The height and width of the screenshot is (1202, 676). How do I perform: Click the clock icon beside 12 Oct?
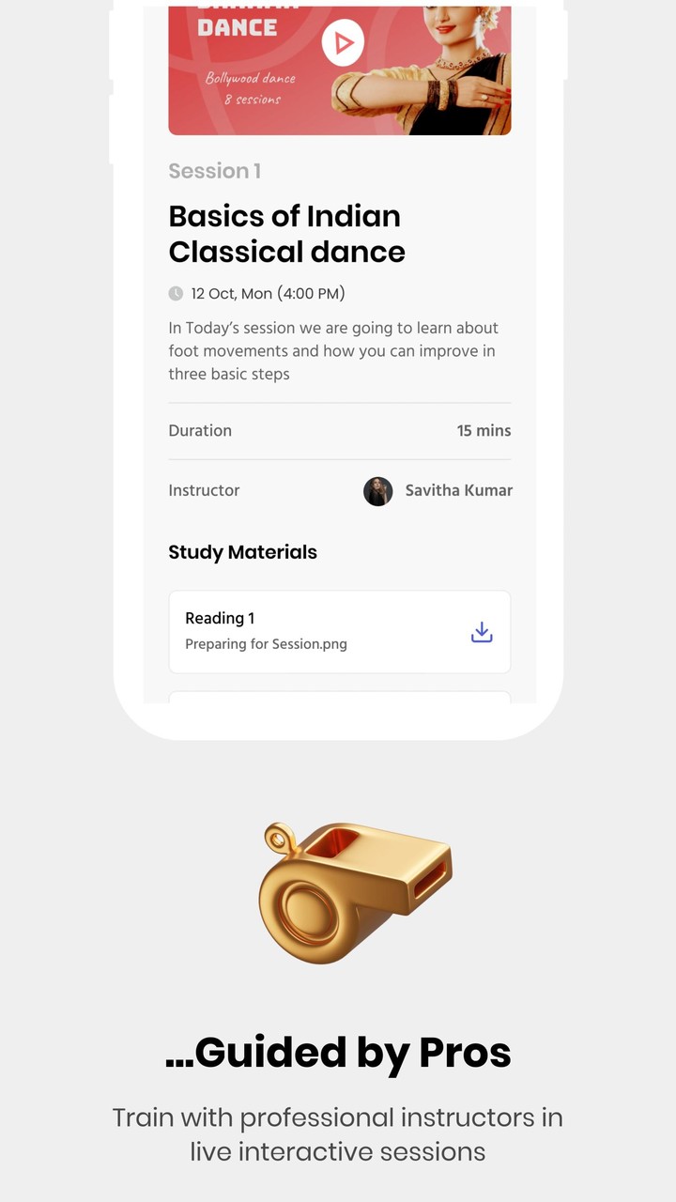coord(176,294)
